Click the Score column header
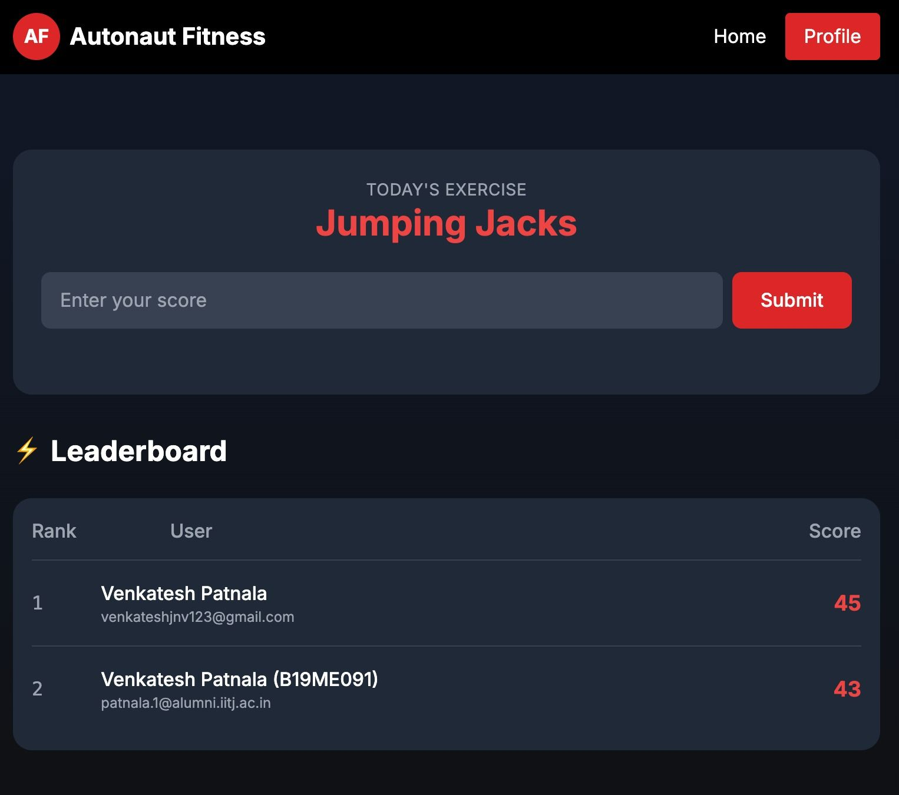 pos(835,531)
